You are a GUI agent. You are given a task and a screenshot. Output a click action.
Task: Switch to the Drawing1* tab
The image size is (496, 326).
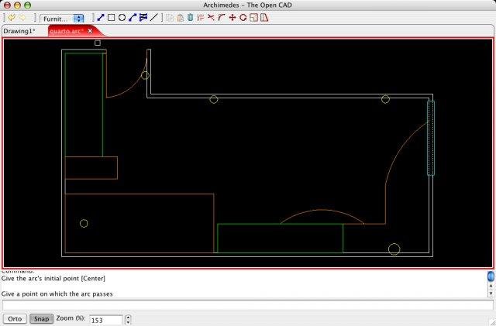click(19, 31)
